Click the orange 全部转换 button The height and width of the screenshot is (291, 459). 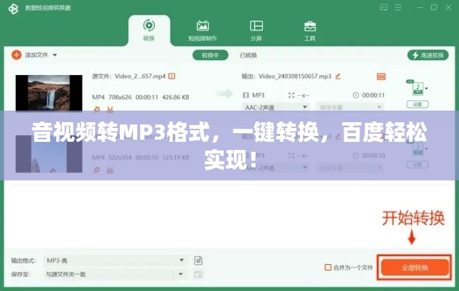coord(415,268)
